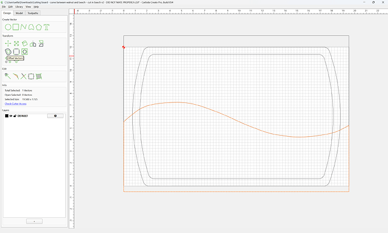Click the Offset Vectors tool
388x233 pixels.
click(x=8, y=52)
